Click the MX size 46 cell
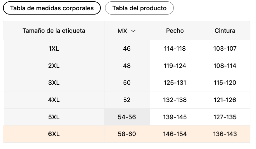Screen dimensions: 256x149 [127, 49]
